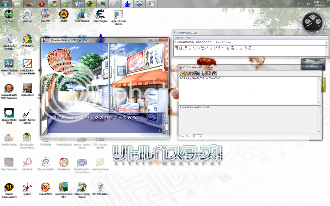Click the Japanese text area in AGTH

[x=249, y=51]
